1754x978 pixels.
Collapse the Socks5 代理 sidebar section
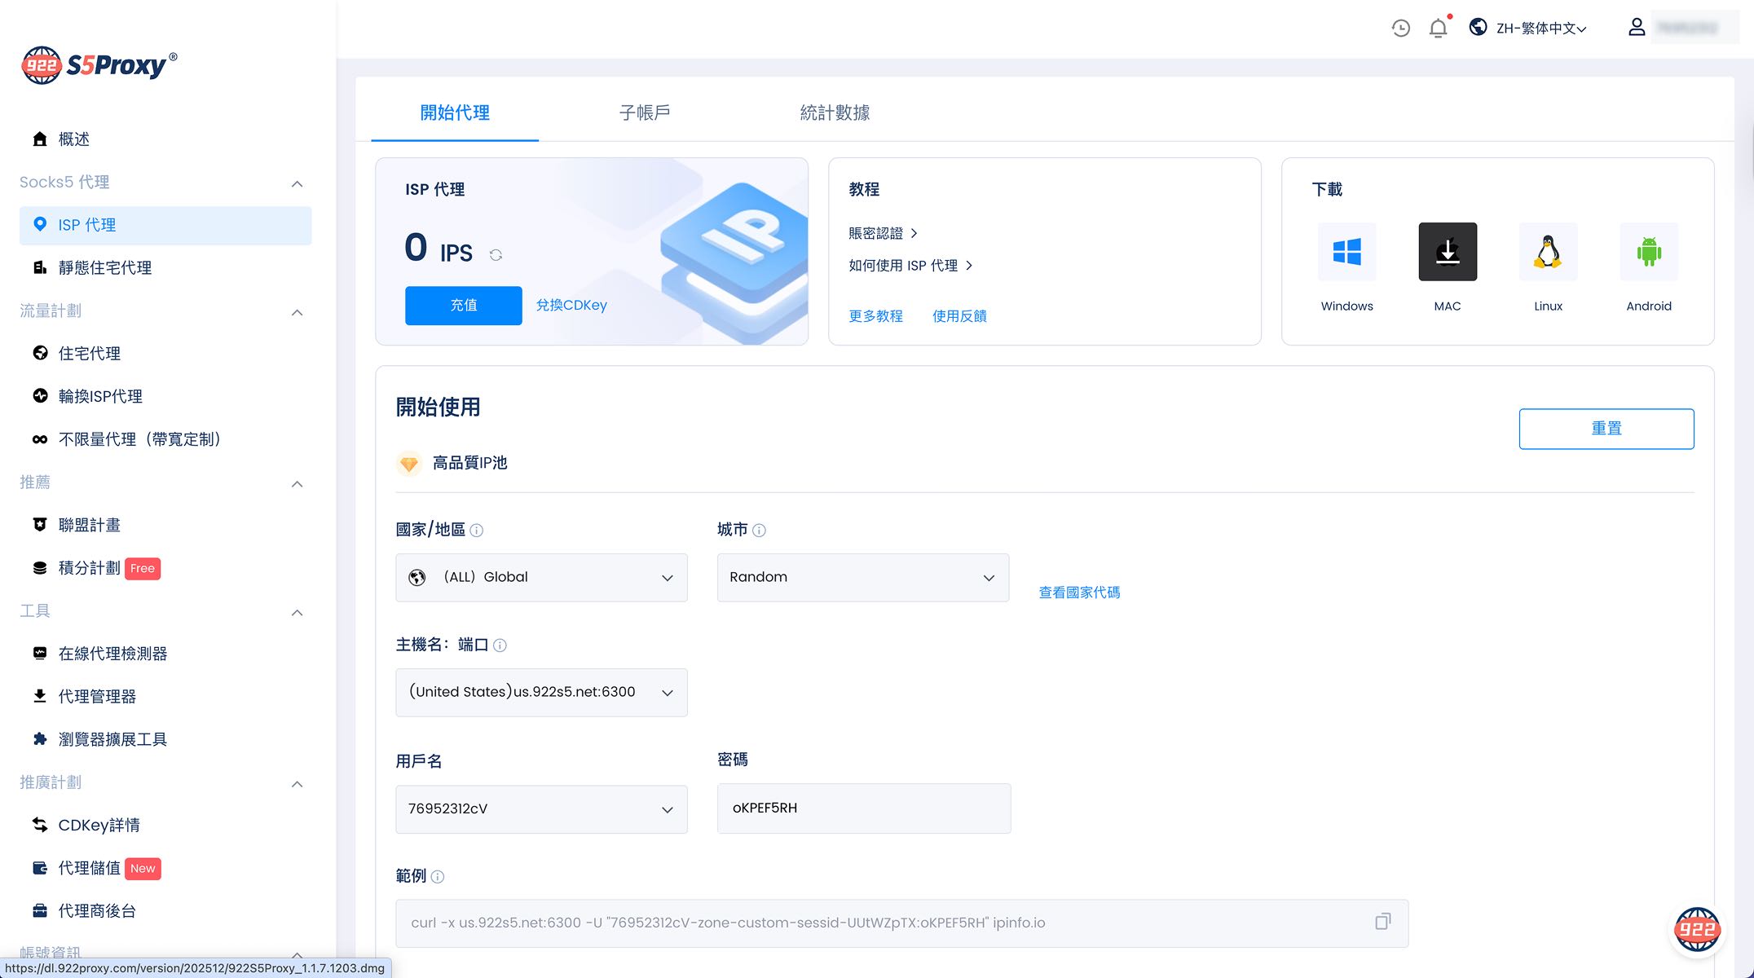tap(297, 183)
